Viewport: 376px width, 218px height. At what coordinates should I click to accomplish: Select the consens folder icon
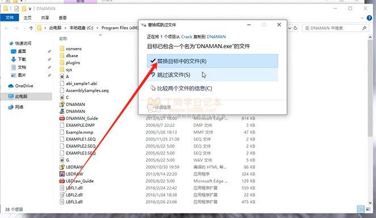coord(62,49)
